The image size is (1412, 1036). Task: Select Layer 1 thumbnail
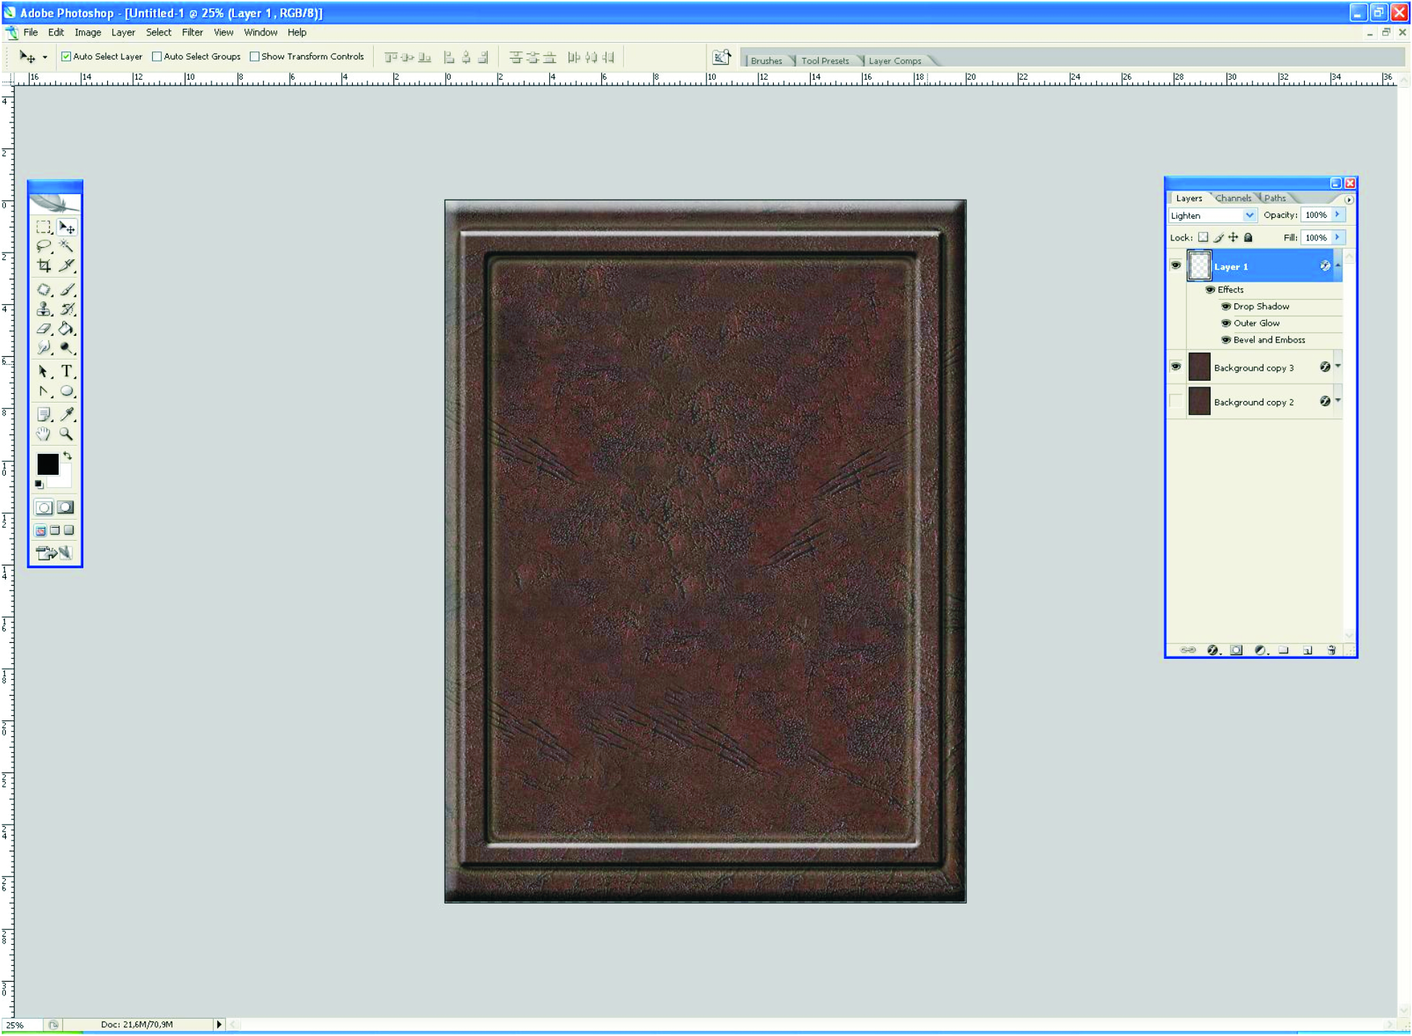(1199, 266)
